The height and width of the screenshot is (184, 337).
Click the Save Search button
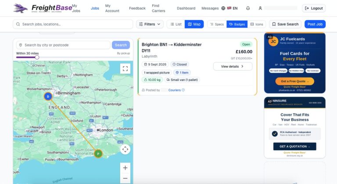(x=285, y=24)
